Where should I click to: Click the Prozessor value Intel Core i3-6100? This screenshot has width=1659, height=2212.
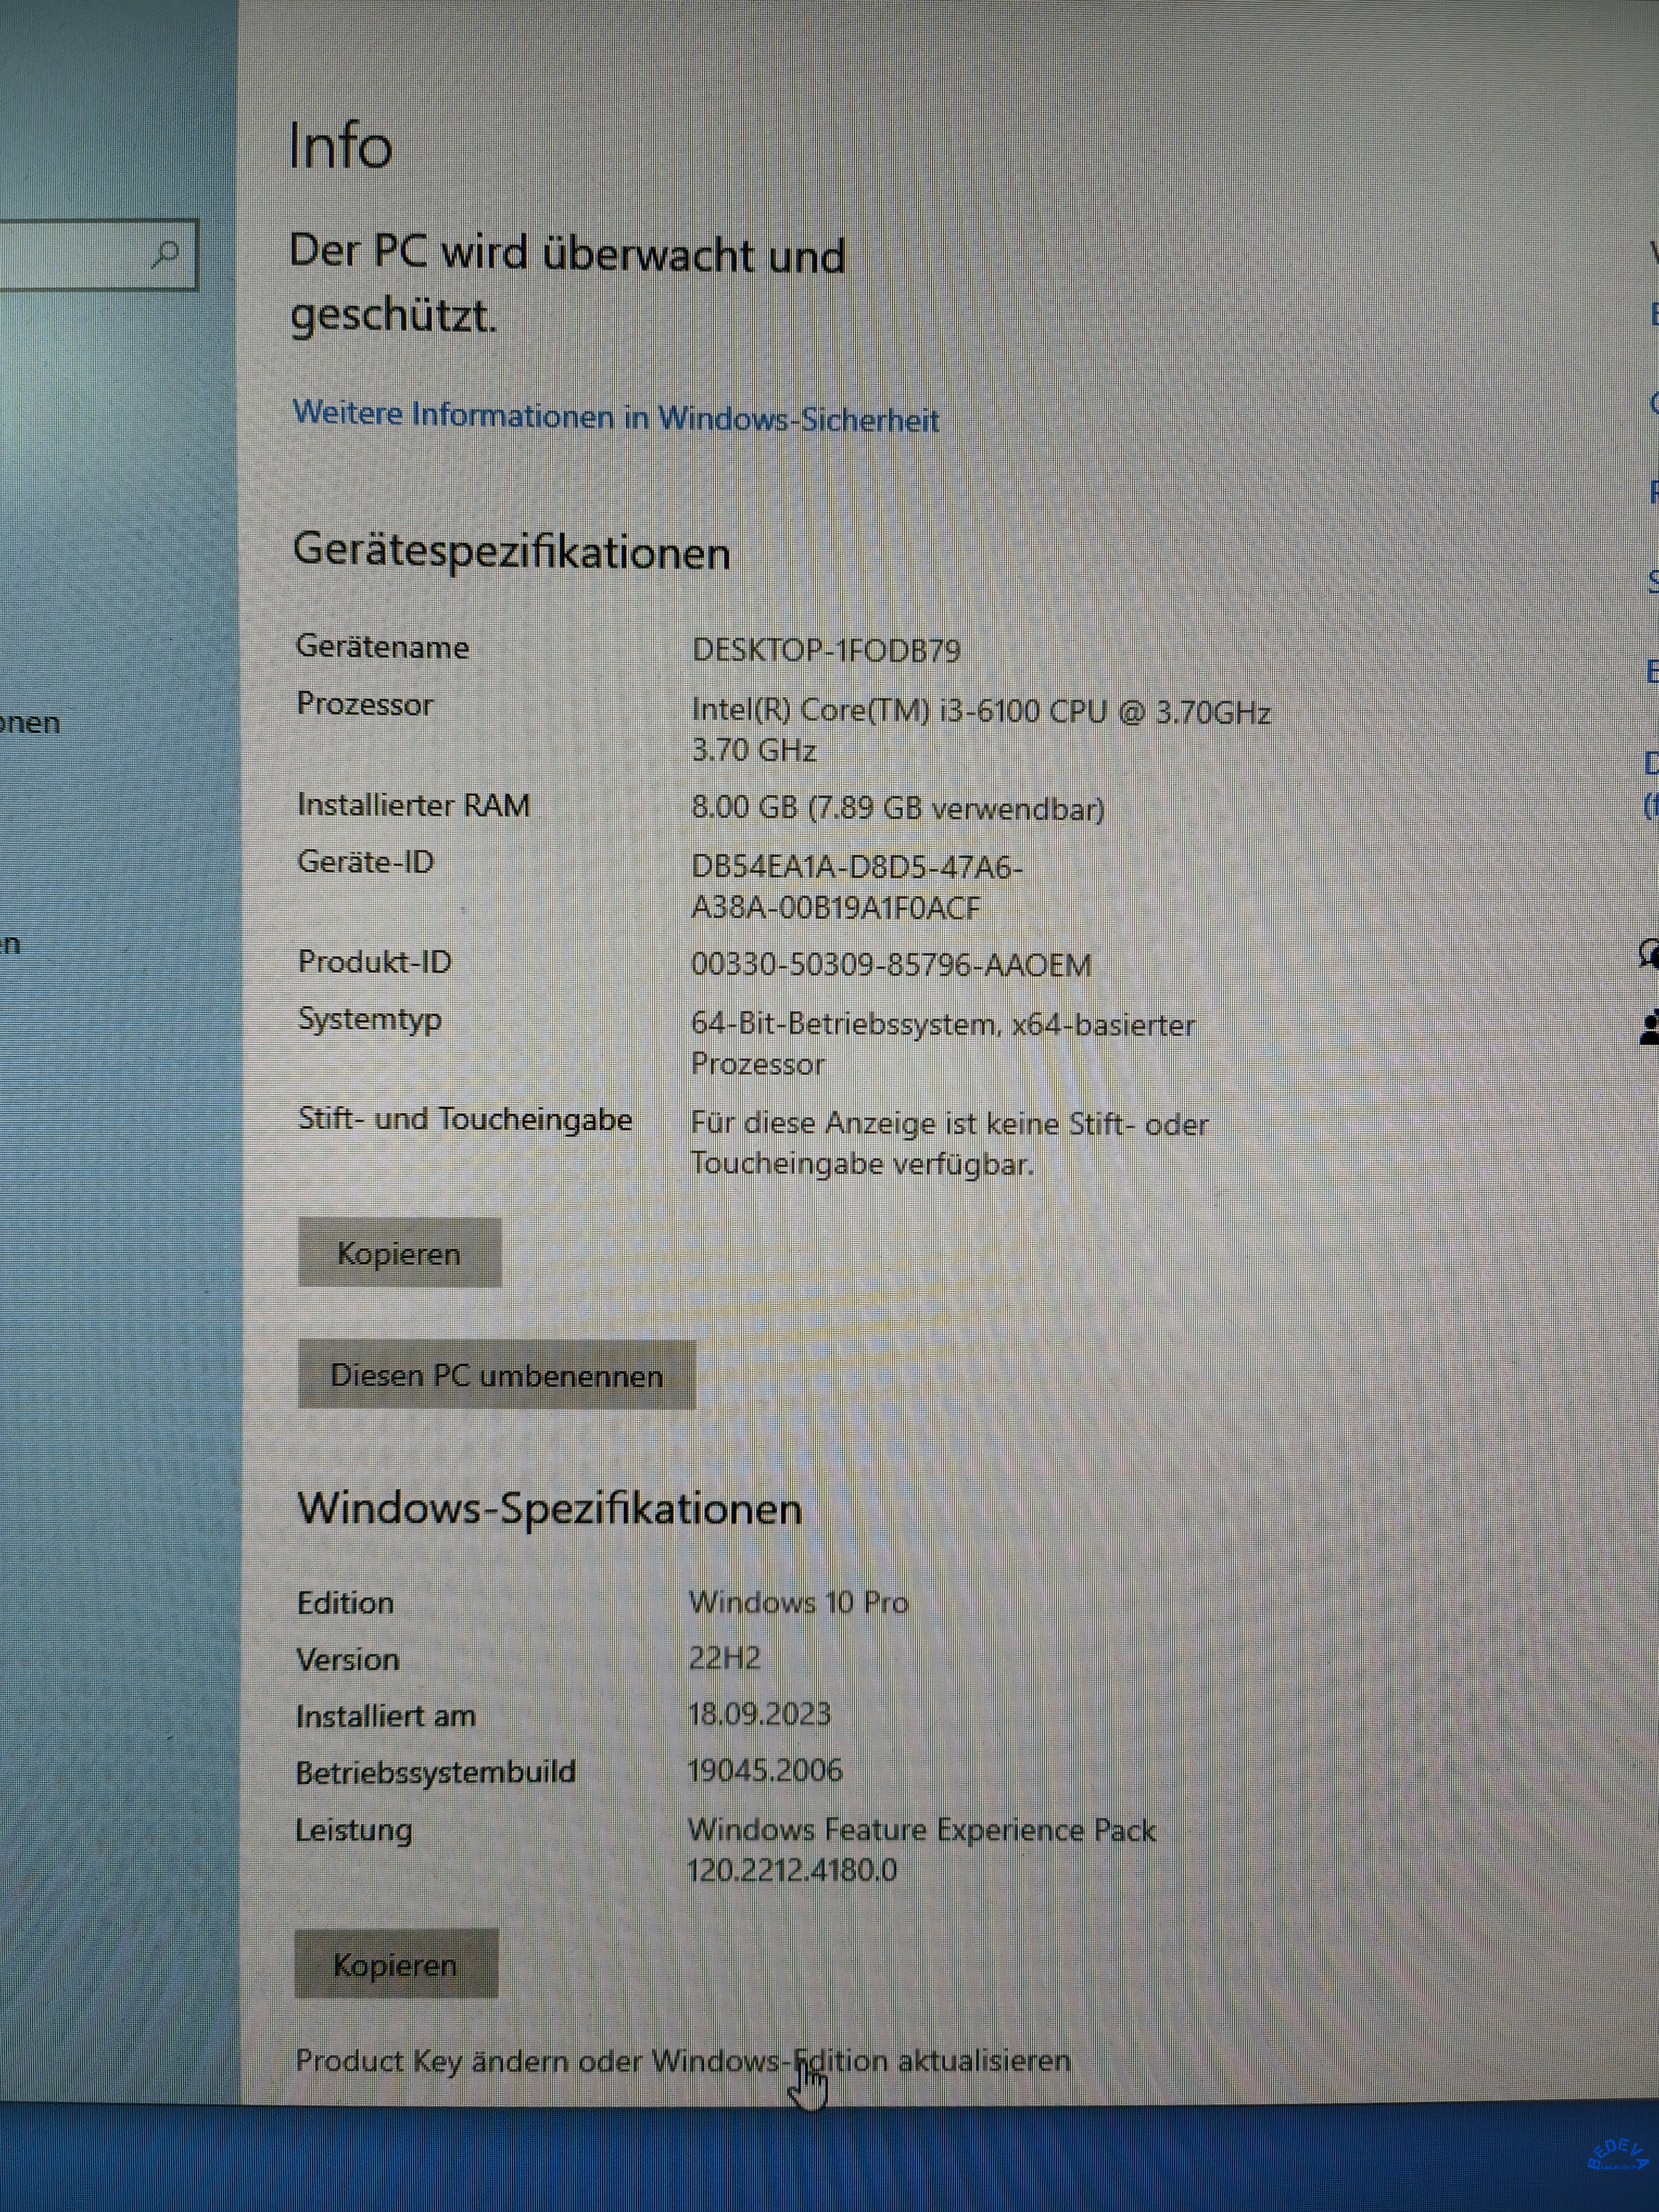[x=981, y=731]
